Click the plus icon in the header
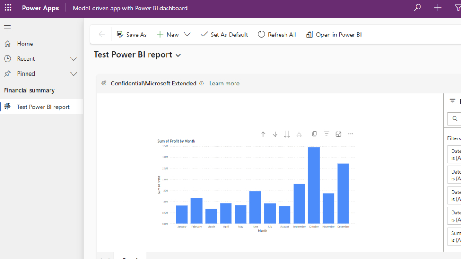The width and height of the screenshot is (461, 259). point(438,8)
